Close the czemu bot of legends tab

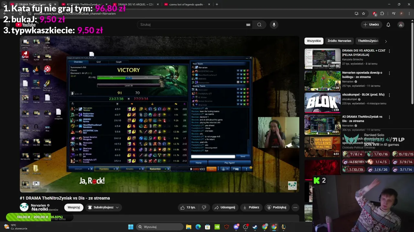[209, 5]
